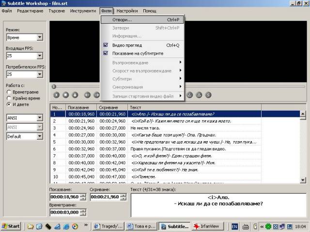The width and height of the screenshot is (310, 232).
Task: Switch to the Tragedy taskbar window
Action: click(x=108, y=226)
